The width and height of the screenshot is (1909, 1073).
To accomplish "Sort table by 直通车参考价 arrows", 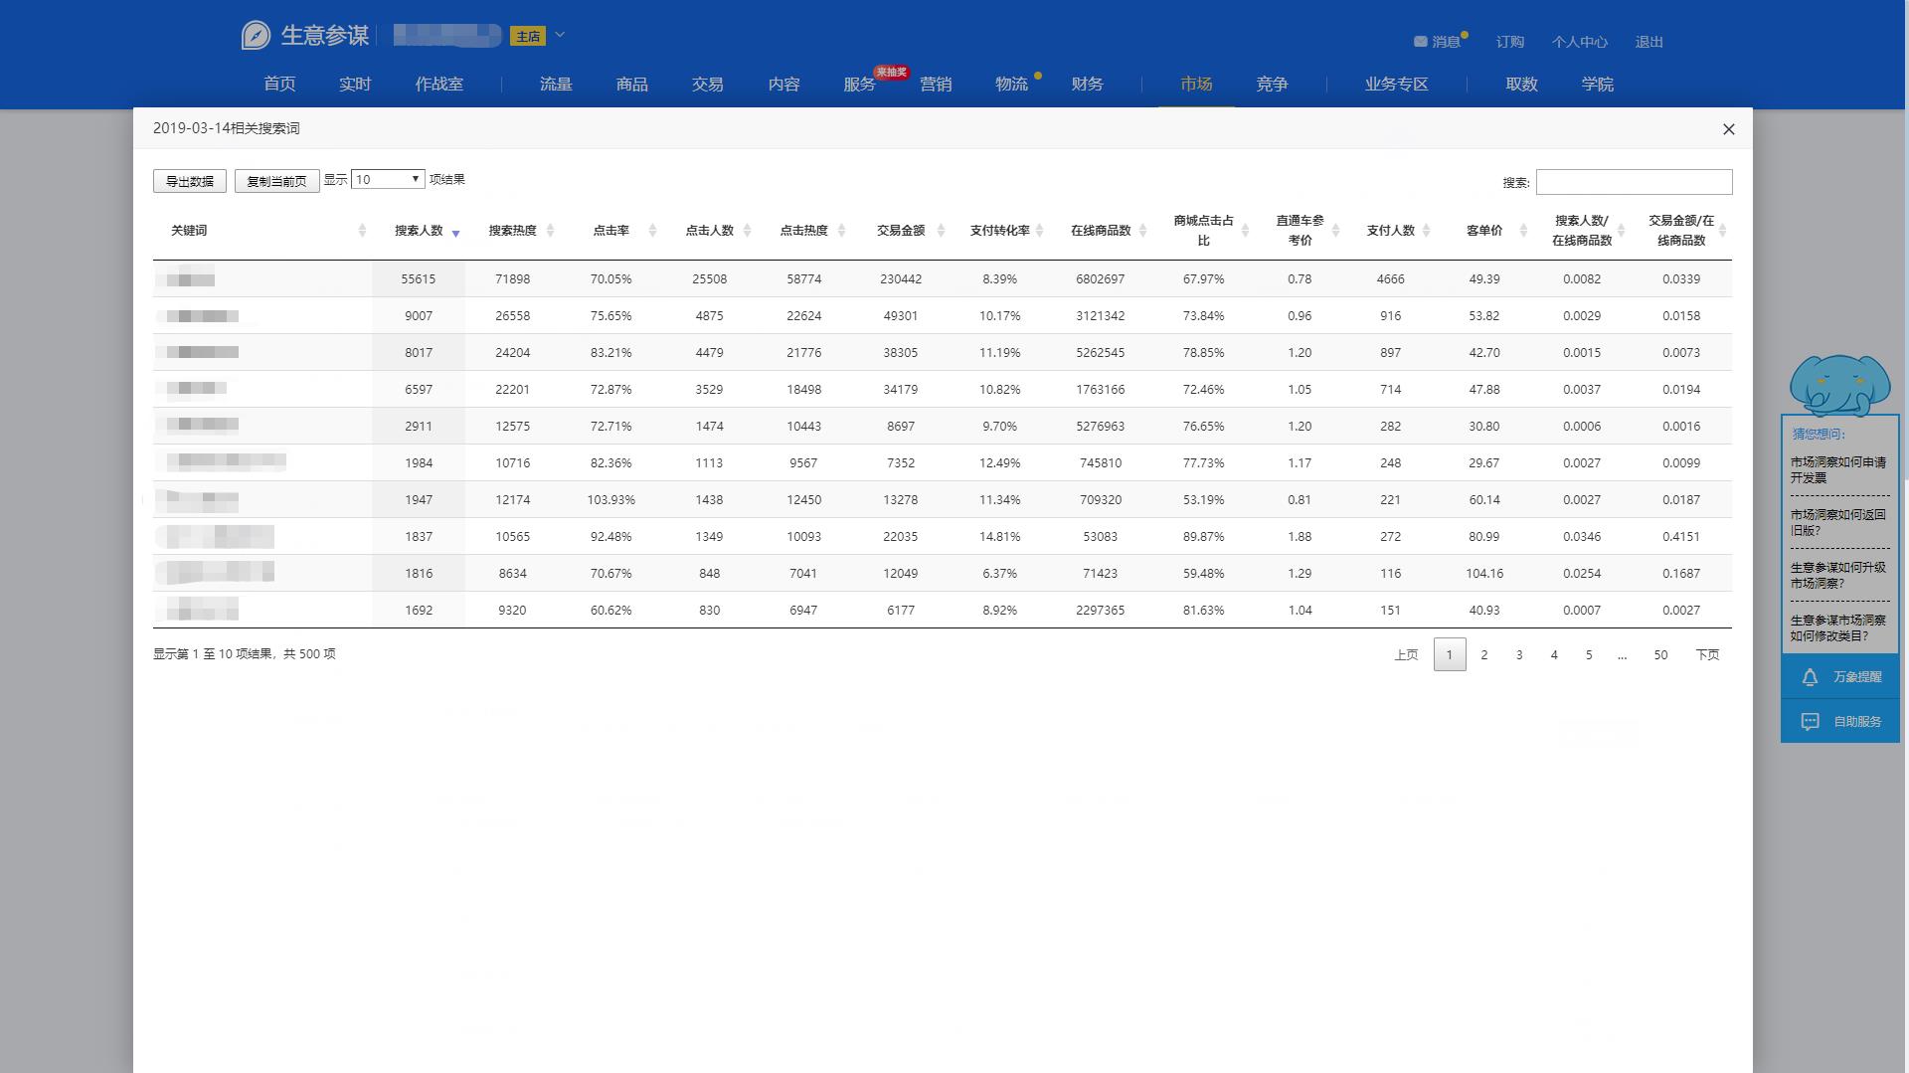I will [x=1335, y=231].
